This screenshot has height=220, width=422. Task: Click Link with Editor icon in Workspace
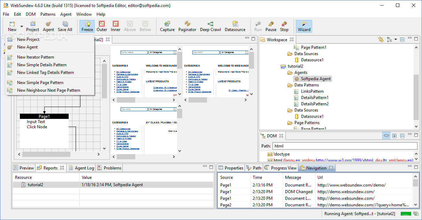coord(381,40)
